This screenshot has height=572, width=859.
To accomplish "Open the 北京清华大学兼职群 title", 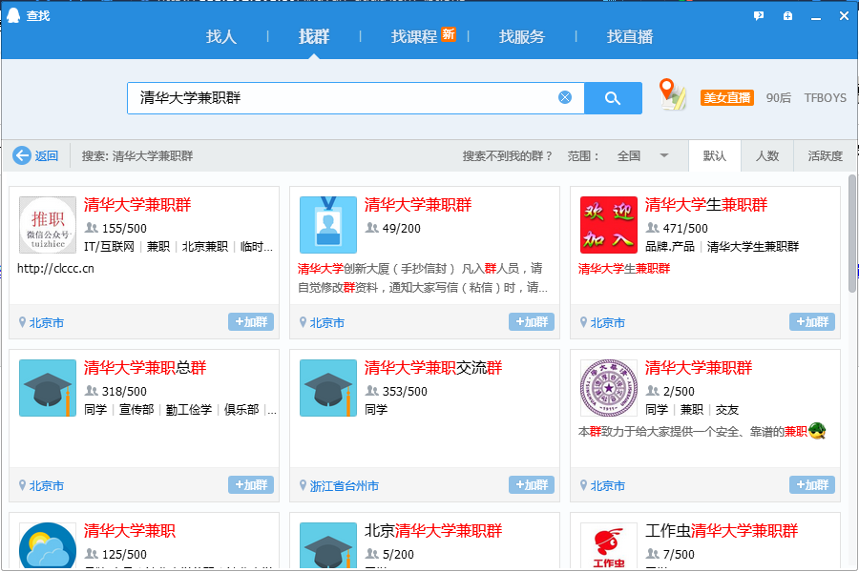I will pyautogui.click(x=433, y=531).
